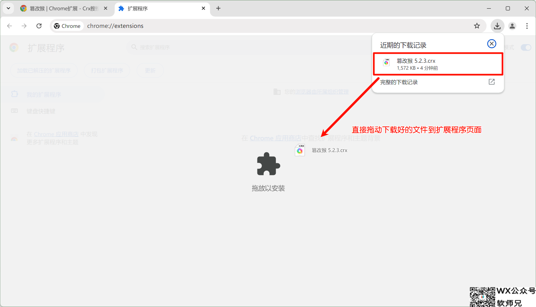Click the puzzle piece drop-to-install icon

pyautogui.click(x=268, y=164)
